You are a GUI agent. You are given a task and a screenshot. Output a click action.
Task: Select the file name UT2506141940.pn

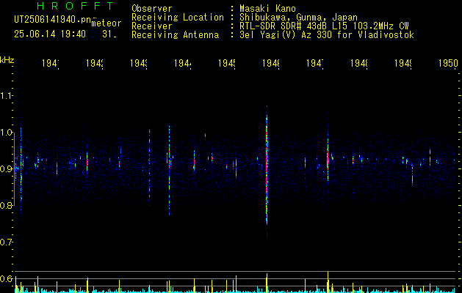tap(53, 20)
